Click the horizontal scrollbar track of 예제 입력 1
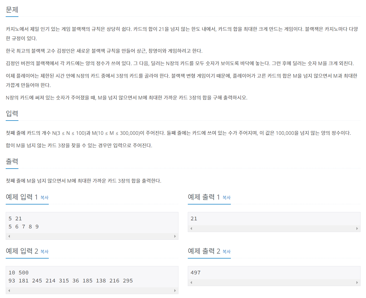The width and height of the screenshot is (366, 298). click(x=92, y=236)
